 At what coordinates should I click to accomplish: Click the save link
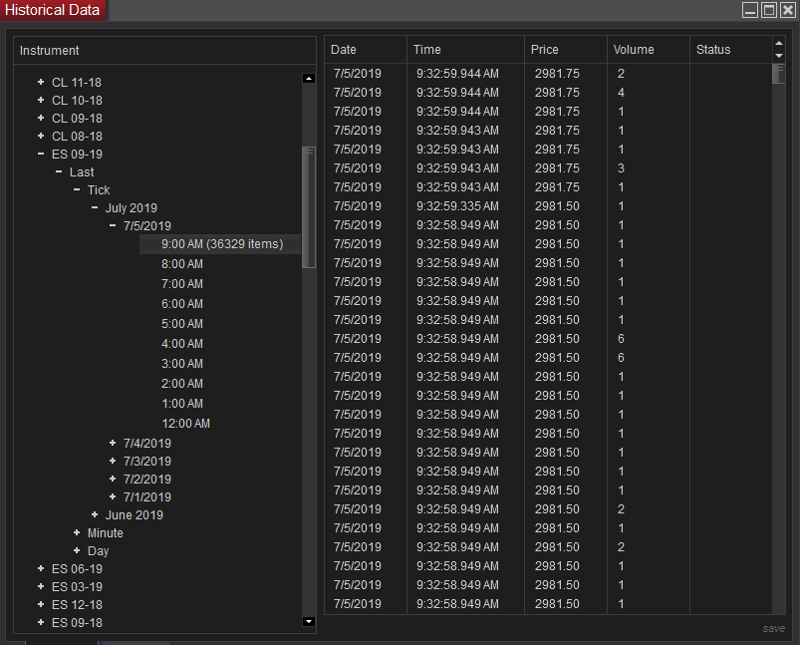pos(773,629)
